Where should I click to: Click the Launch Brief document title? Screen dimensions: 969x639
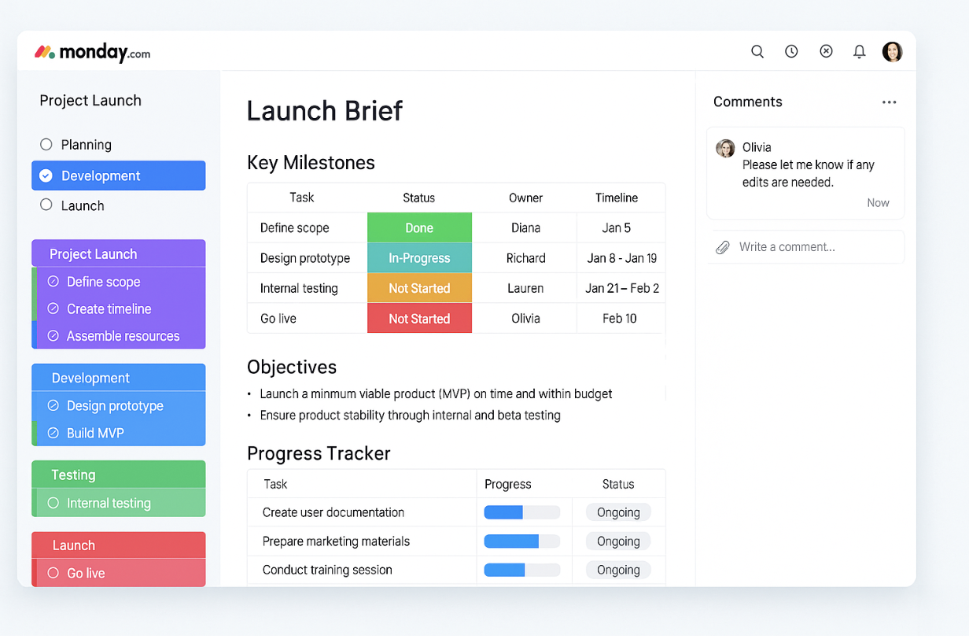click(x=325, y=111)
